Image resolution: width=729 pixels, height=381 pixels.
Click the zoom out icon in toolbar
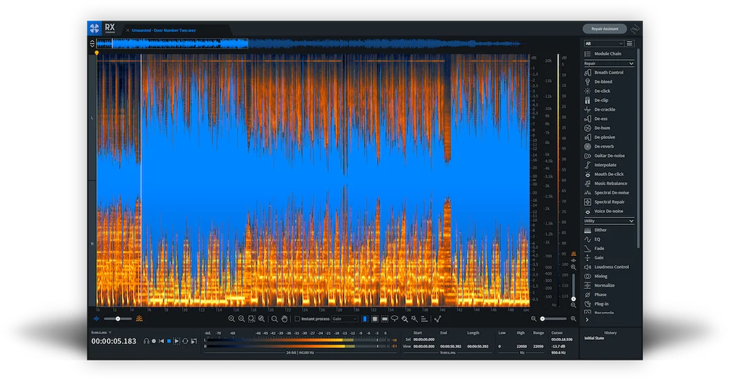click(241, 319)
